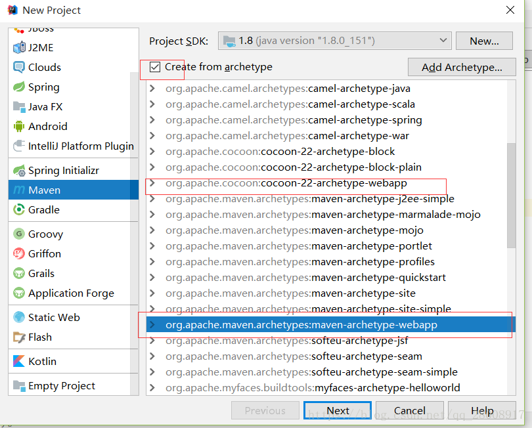Viewport: 532px width, 428px height.
Task: Click the IntelliJ logo in title bar
Action: coord(12,10)
